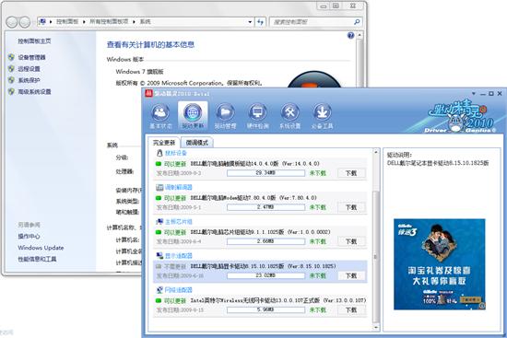Open 设备管理器 link in sidebar
The width and height of the screenshot is (507, 338).
[x=31, y=57]
